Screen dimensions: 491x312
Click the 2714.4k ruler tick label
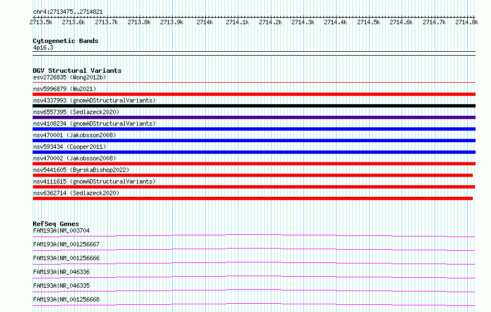click(x=335, y=22)
